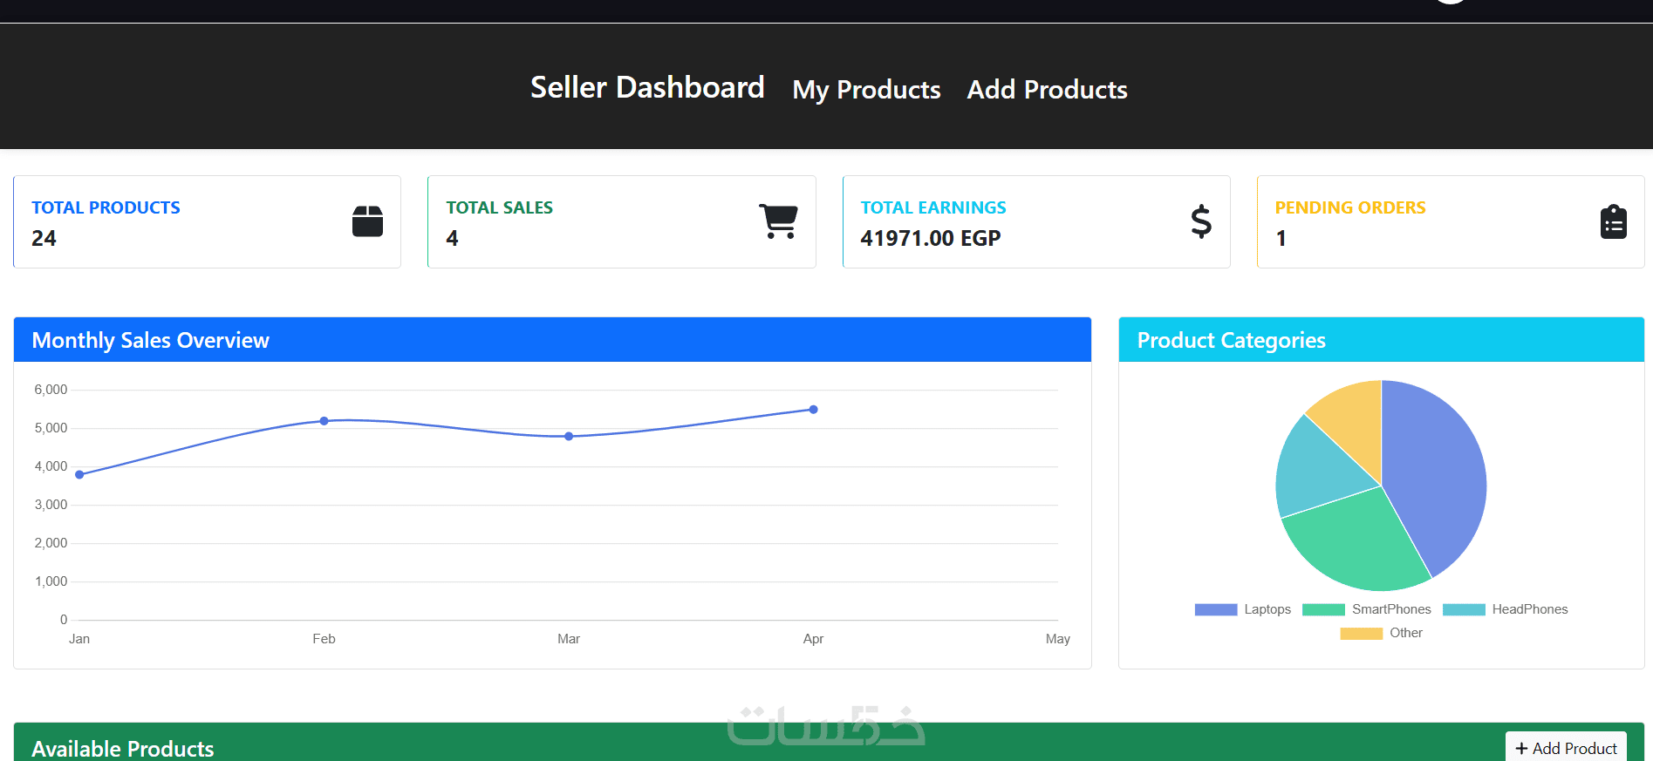The width and height of the screenshot is (1653, 761).
Task: Click the Total Products box icon
Action: [367, 221]
